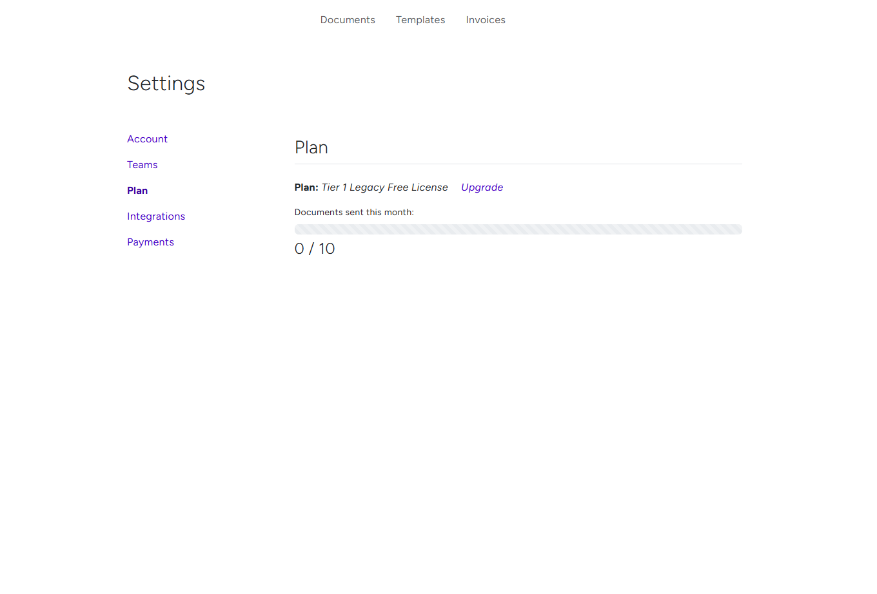Screen dimensions: 877x594
Task: Click the Documents sent this month label
Action: click(353, 212)
